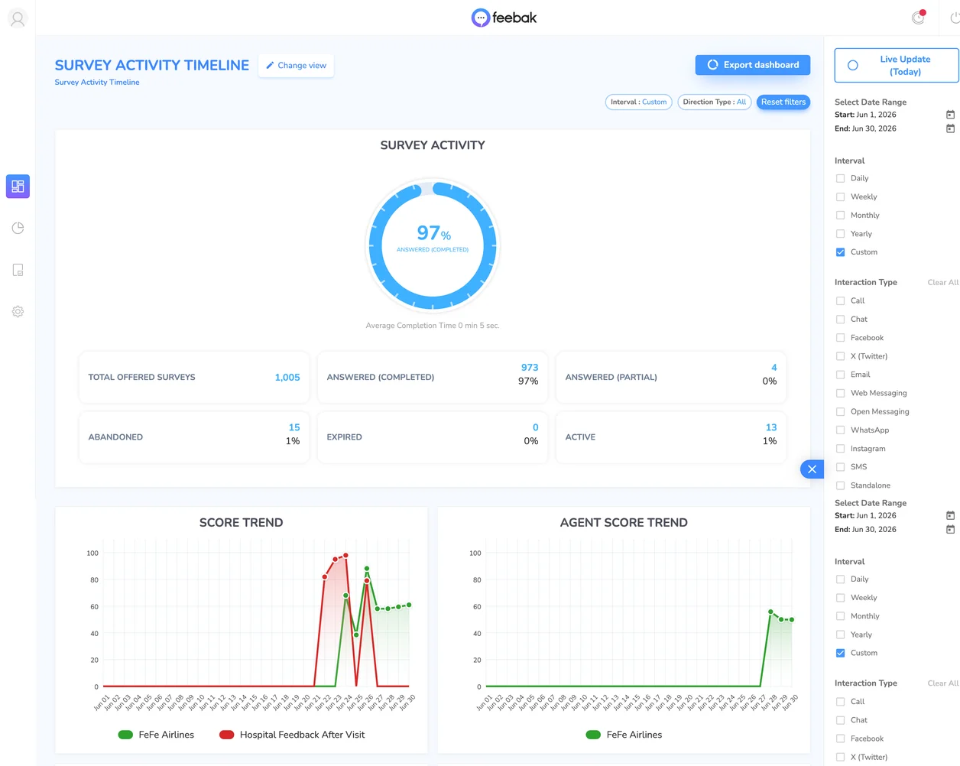Viewport: 960px width, 766px height.
Task: Check the Standalone checkbox
Action: click(841, 485)
